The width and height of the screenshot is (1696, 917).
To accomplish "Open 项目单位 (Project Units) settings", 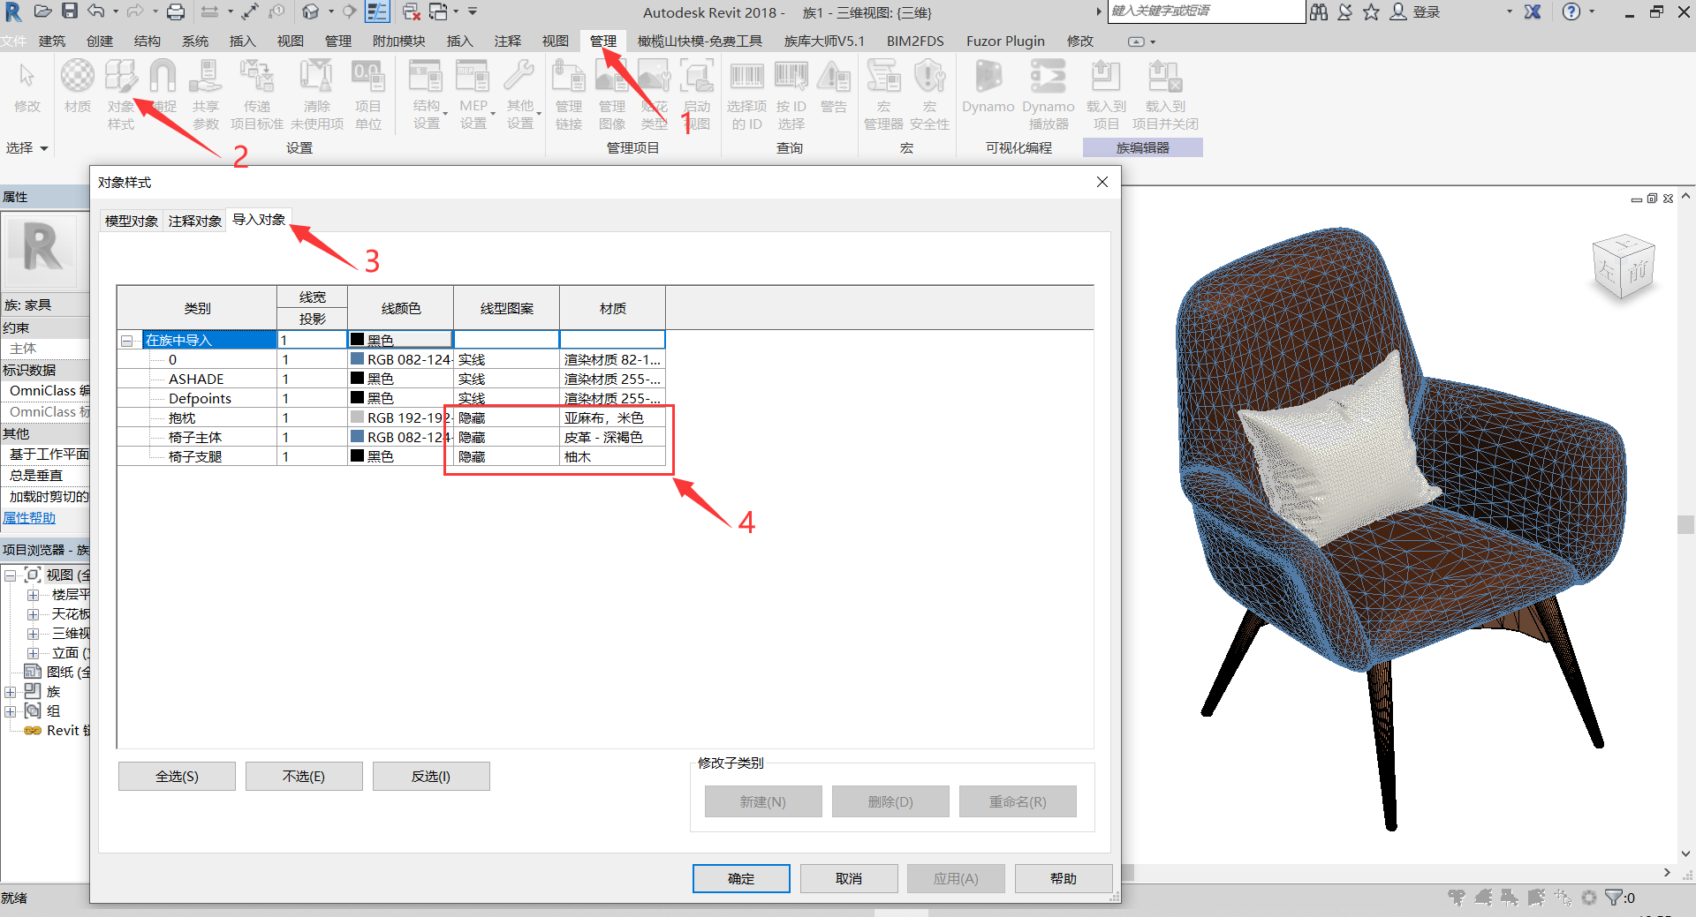I will (368, 93).
